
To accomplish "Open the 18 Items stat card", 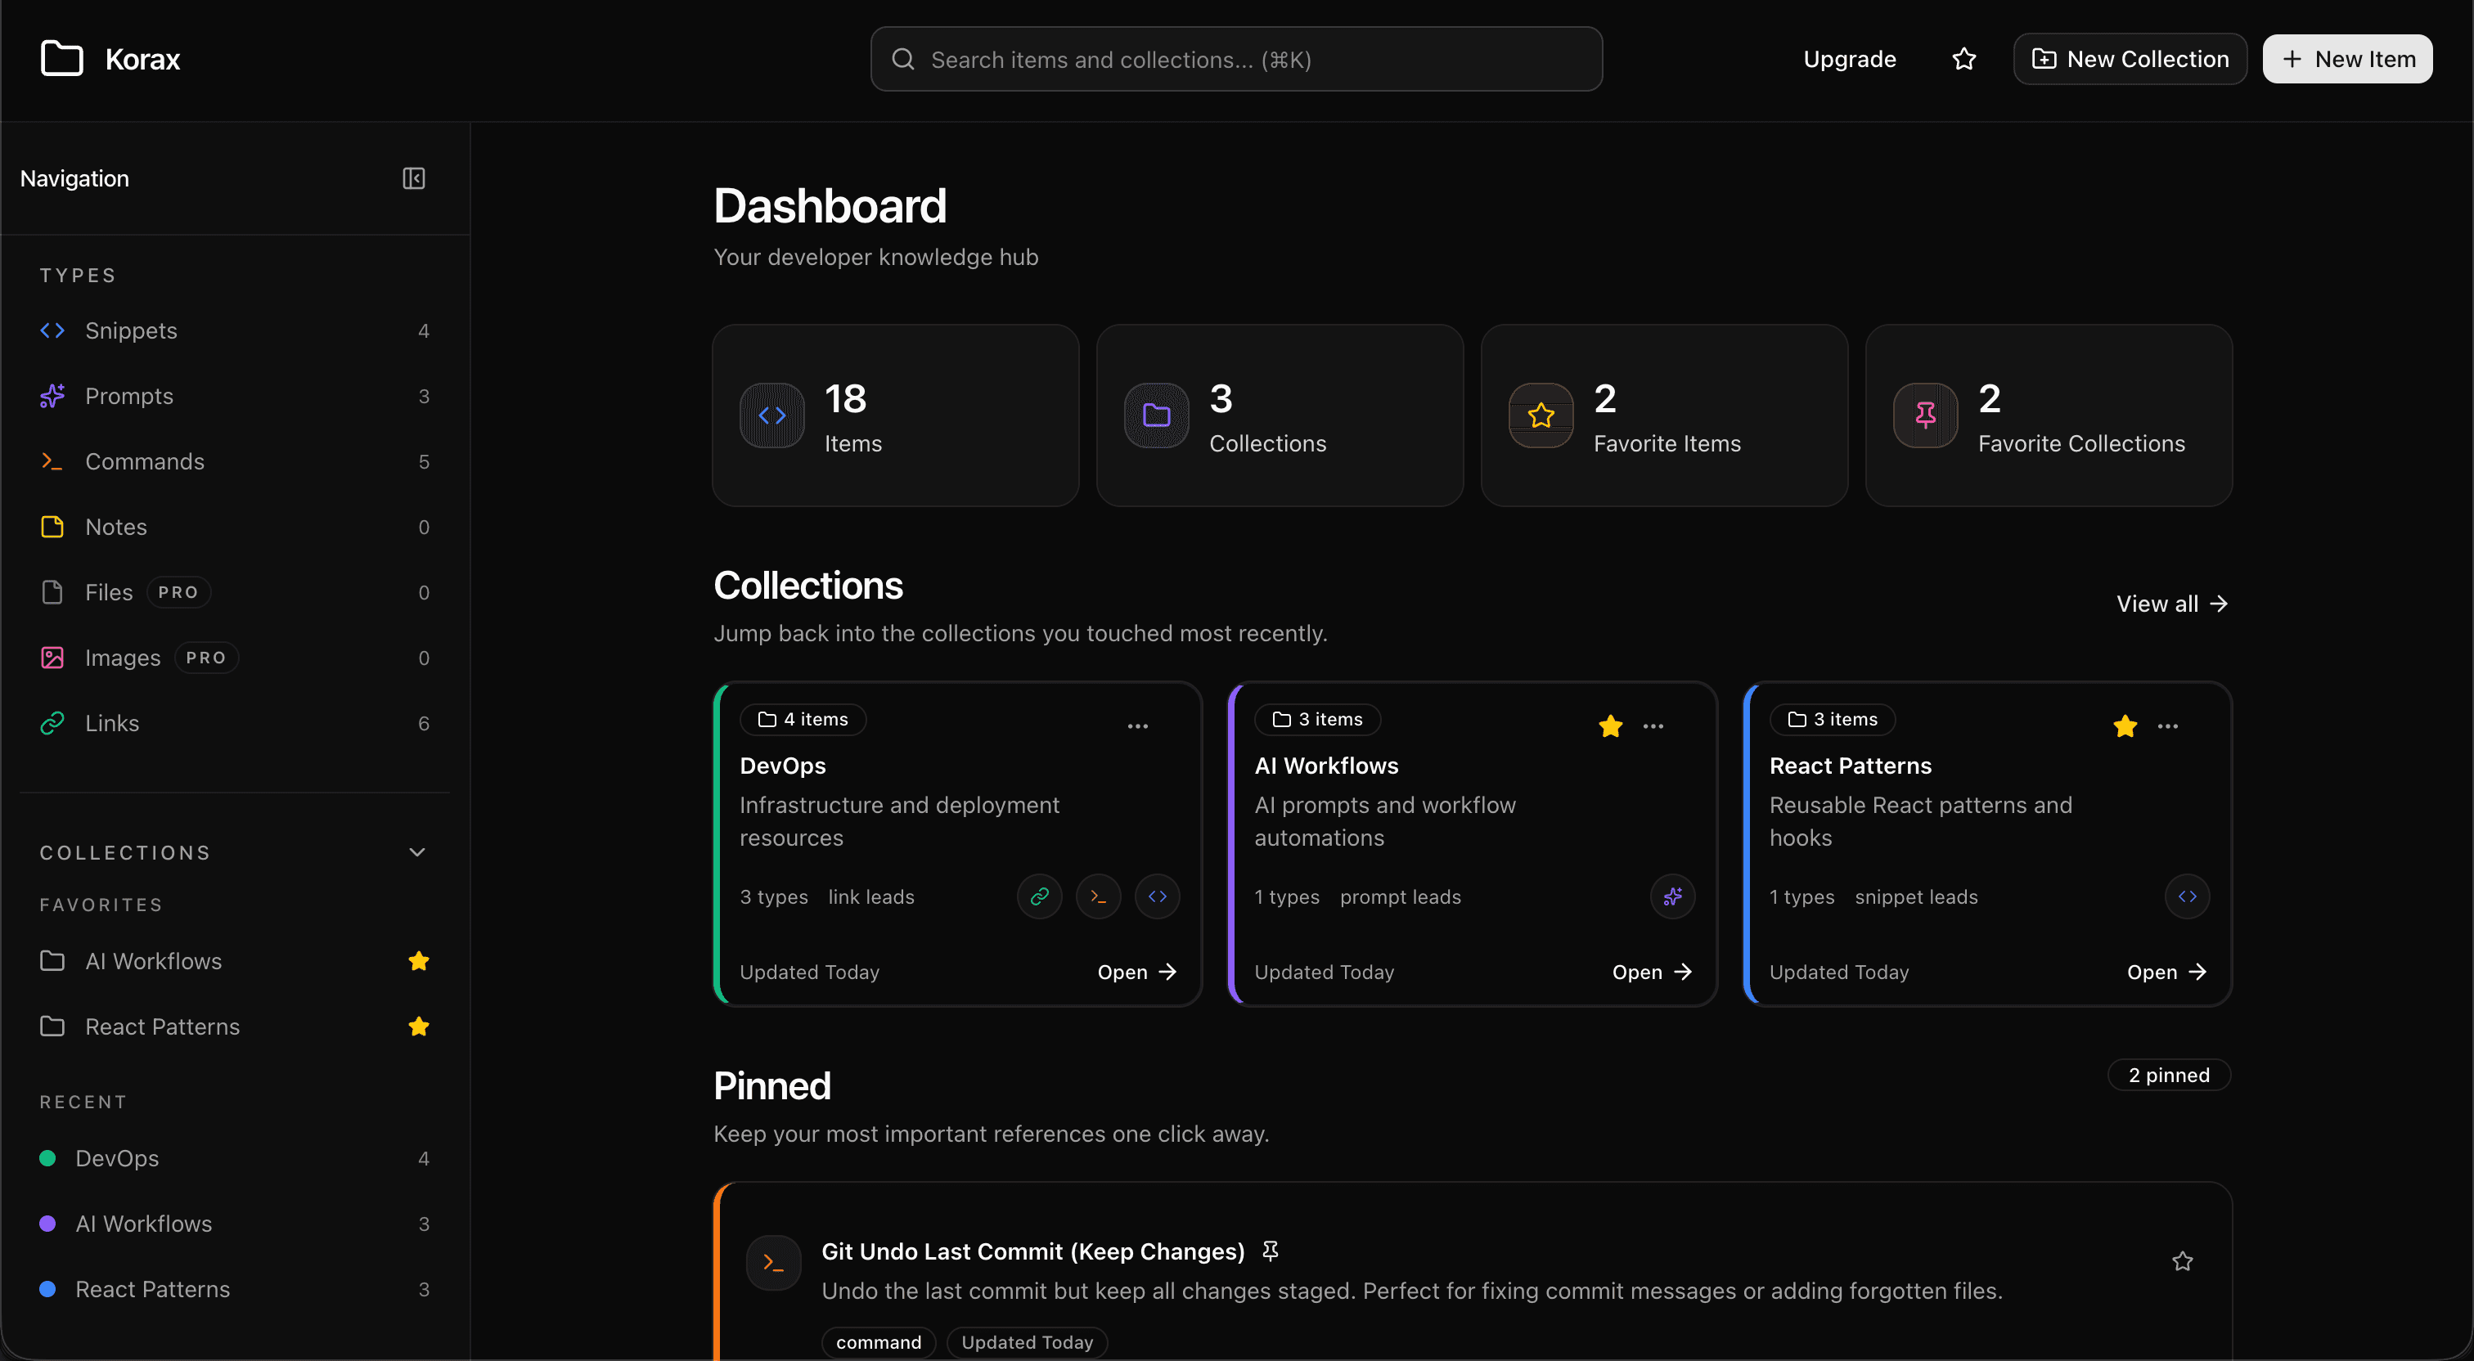I will [x=895, y=415].
